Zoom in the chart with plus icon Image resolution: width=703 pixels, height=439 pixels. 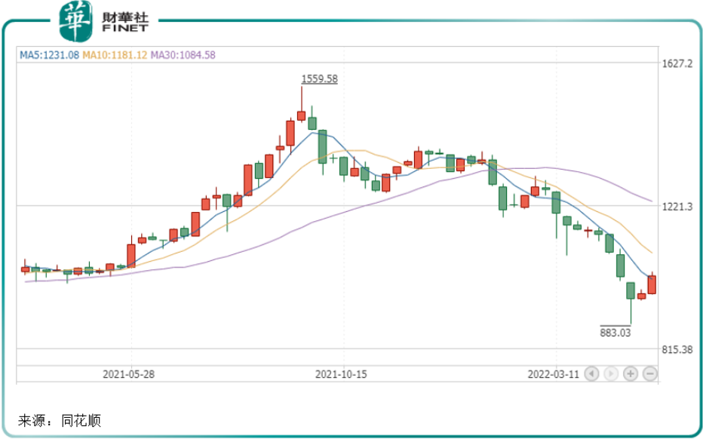point(631,373)
